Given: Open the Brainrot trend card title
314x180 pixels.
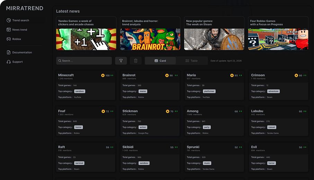Looking at the screenshot, I should pos(129,75).
